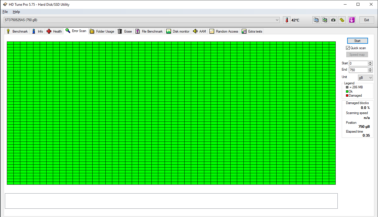This screenshot has height=217, width=378.
Task: Decrease the Start value with down arrow
Action: [x=370, y=65]
